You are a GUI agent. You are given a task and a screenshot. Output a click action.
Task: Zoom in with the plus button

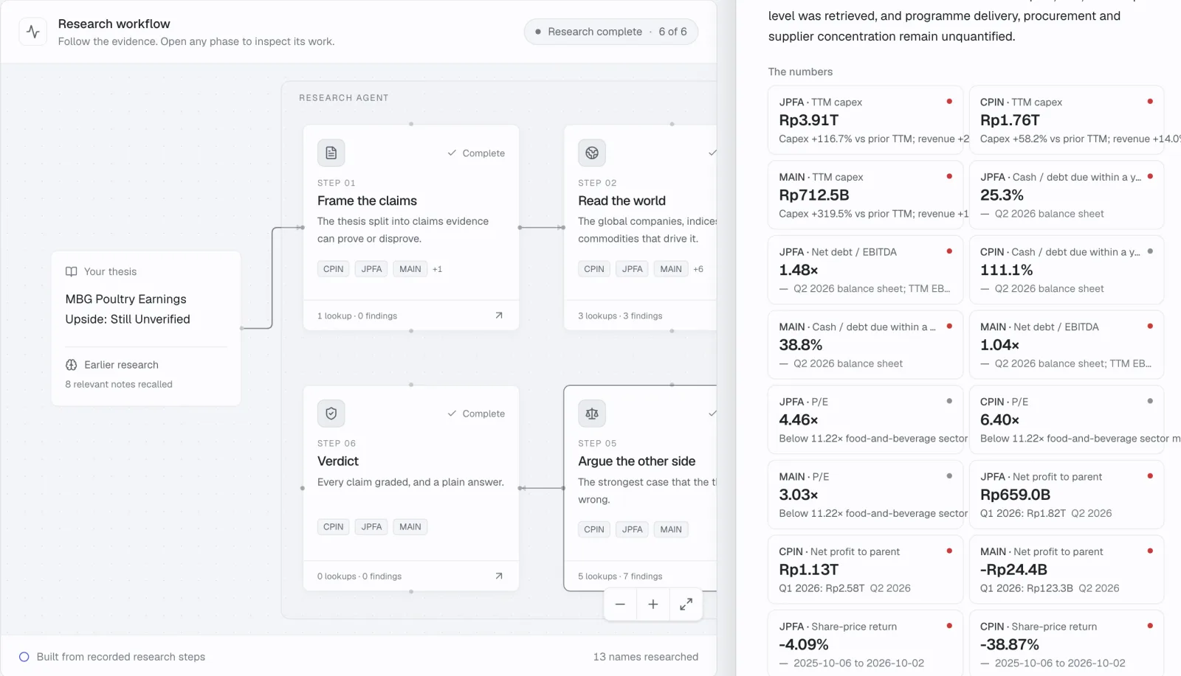tap(653, 604)
